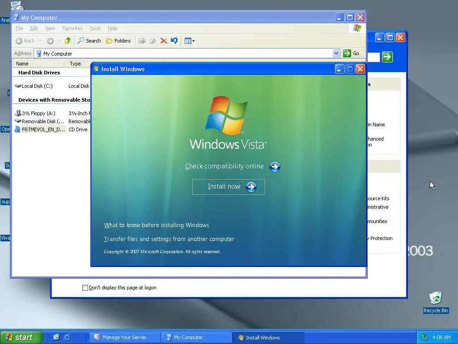Screen dimensions: 458x344
Task: Click the Search toolbar button
Action: coord(89,41)
